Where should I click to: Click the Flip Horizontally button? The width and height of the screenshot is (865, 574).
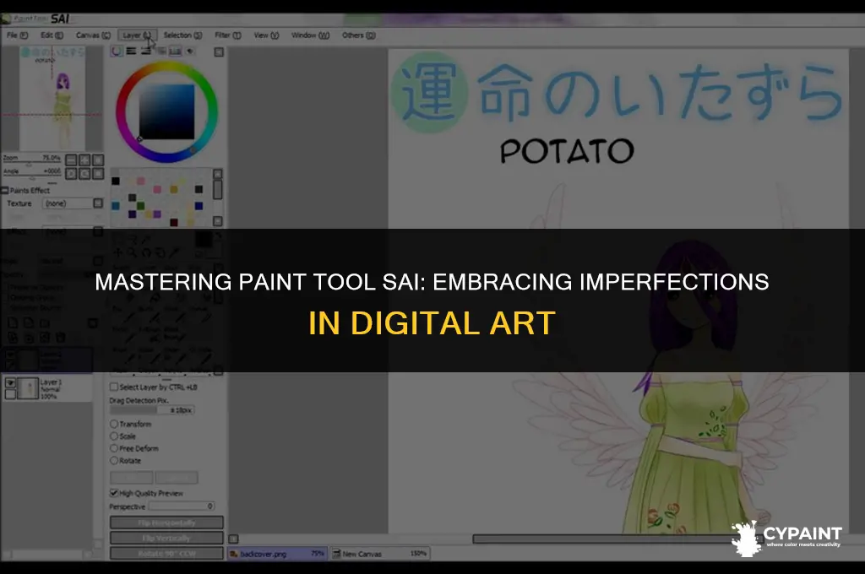(x=166, y=523)
